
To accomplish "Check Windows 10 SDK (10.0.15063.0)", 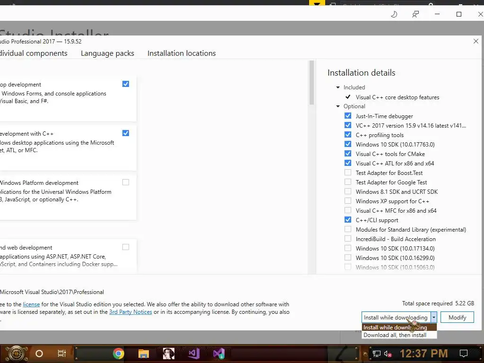I will pyautogui.click(x=348, y=267).
